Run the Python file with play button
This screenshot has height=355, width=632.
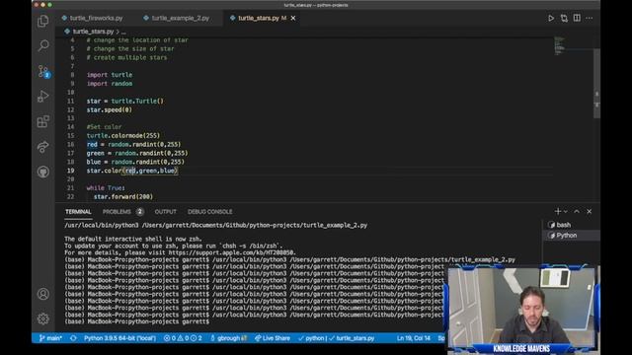(551, 18)
